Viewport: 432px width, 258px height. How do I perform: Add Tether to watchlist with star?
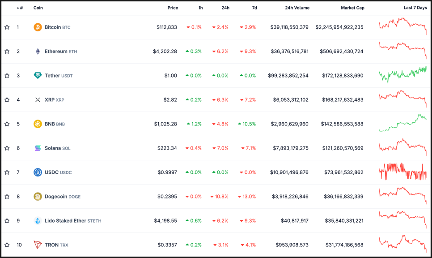(7, 75)
